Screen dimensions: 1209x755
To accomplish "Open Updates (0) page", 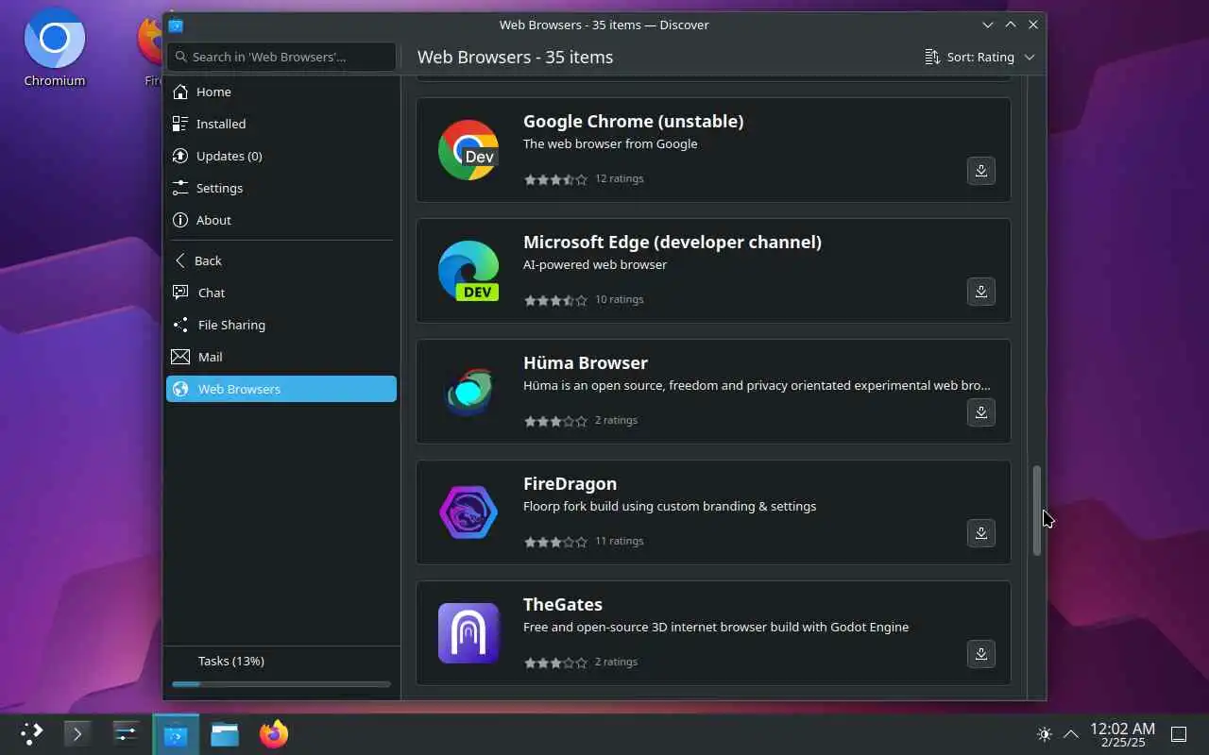I will pyautogui.click(x=281, y=156).
